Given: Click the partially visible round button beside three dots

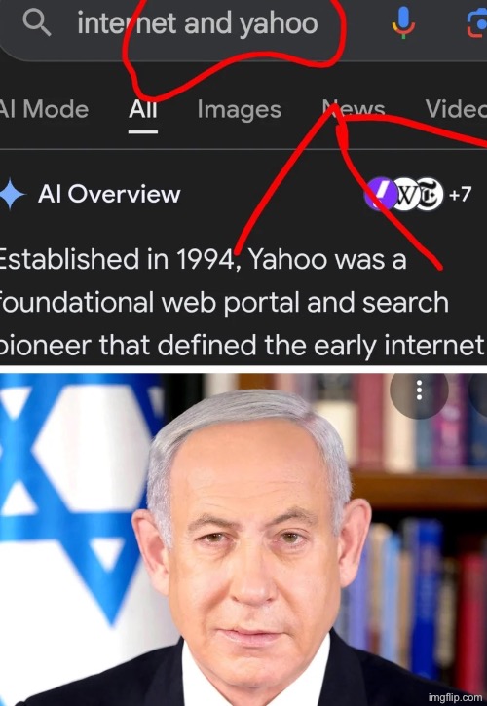Looking at the screenshot, I should click(478, 390).
